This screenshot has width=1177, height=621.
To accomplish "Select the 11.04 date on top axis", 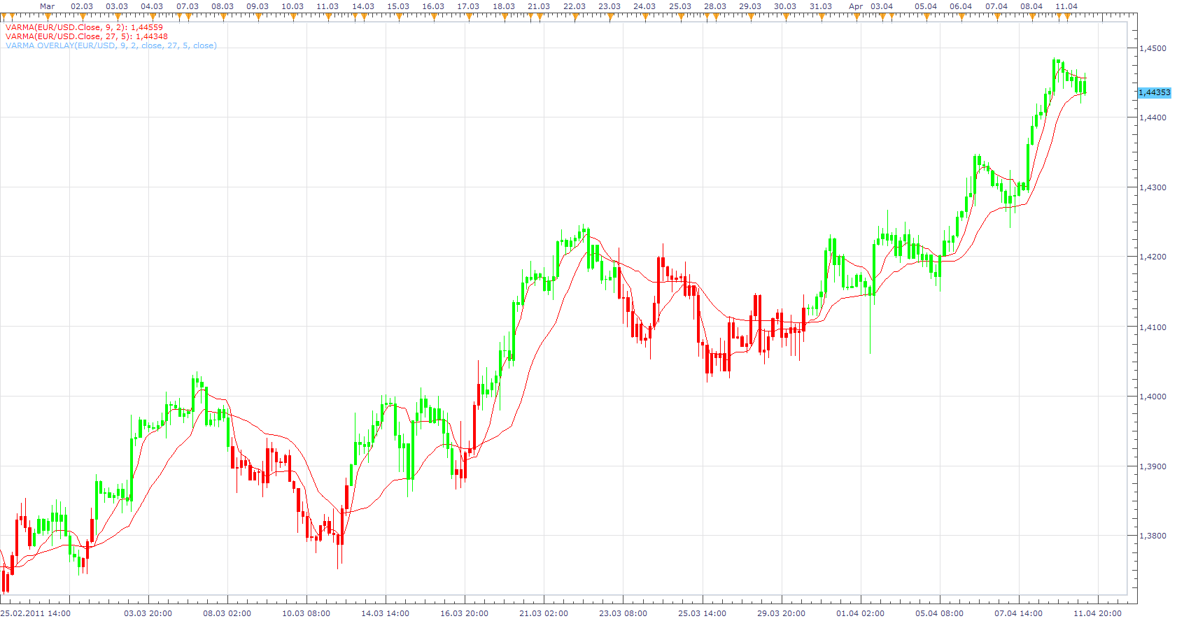I will 1066,6.
